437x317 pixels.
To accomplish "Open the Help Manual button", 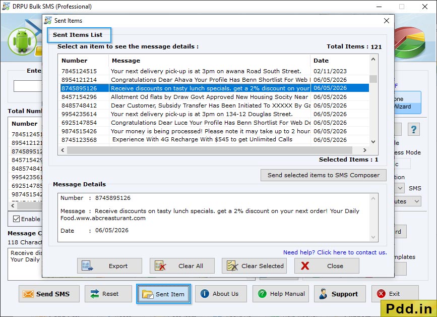I will 281,294.
